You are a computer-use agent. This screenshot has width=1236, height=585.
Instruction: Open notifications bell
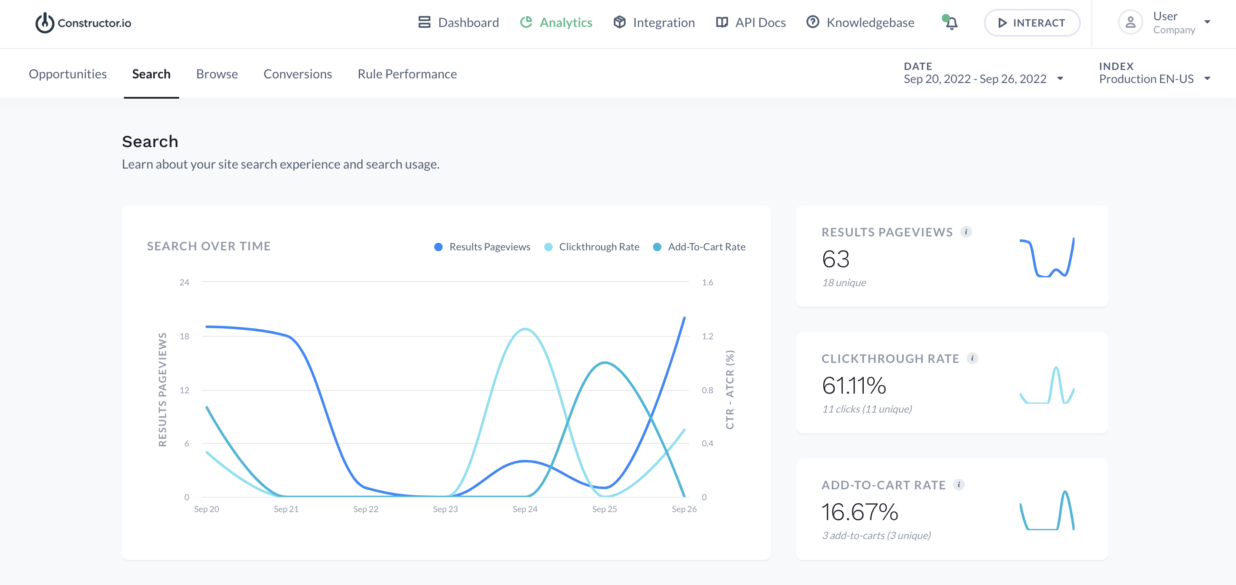tap(951, 23)
